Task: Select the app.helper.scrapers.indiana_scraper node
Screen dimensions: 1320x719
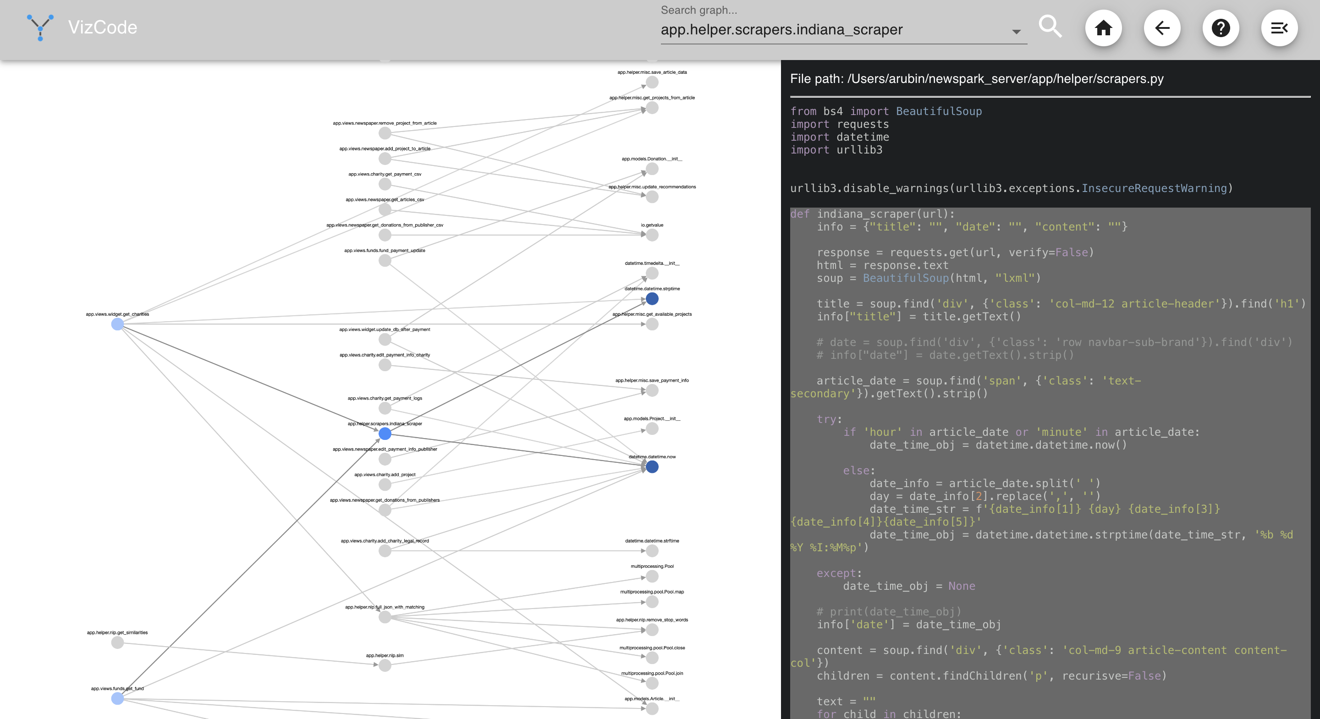Action: (x=385, y=434)
